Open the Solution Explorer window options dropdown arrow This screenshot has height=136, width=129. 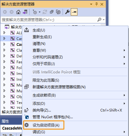(91, 4)
